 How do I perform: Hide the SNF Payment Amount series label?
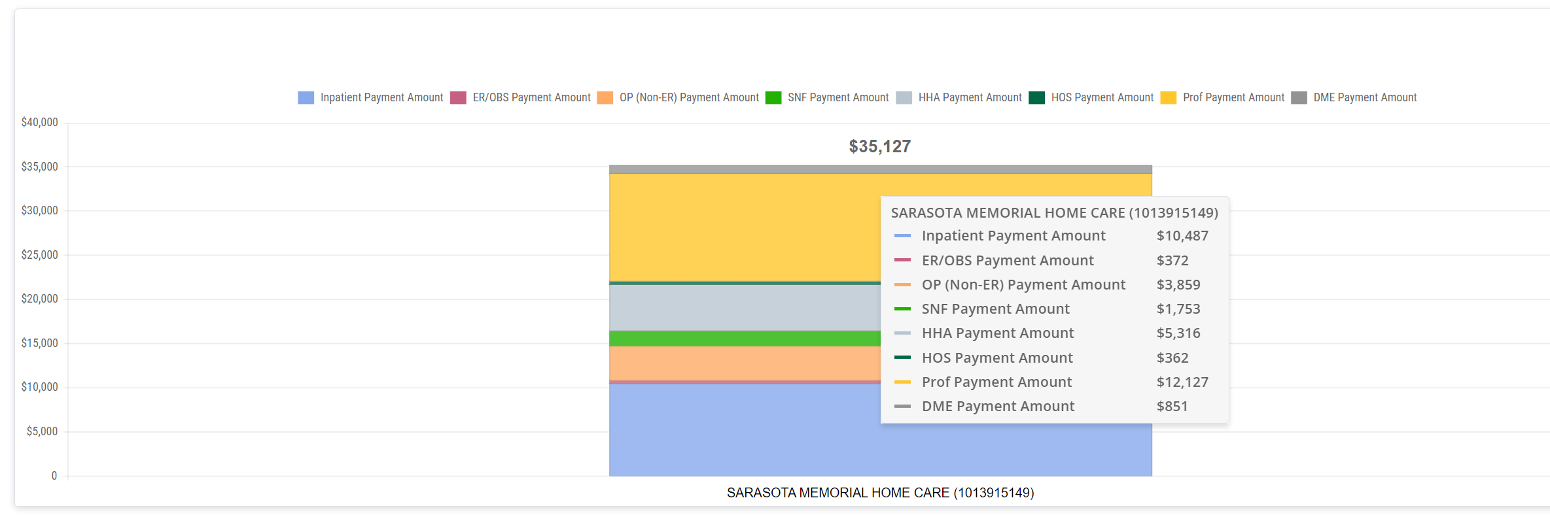pyautogui.click(x=838, y=97)
